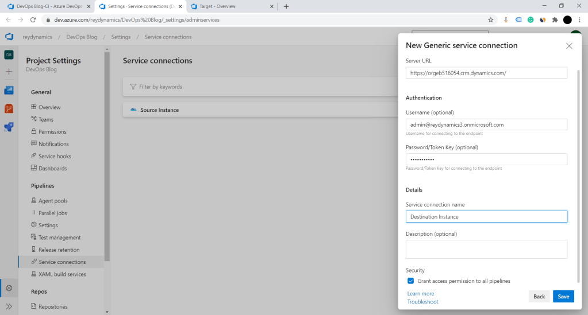The height and width of the screenshot is (315, 588).
Task: Open Service hooks settings page
Action: click(55, 156)
